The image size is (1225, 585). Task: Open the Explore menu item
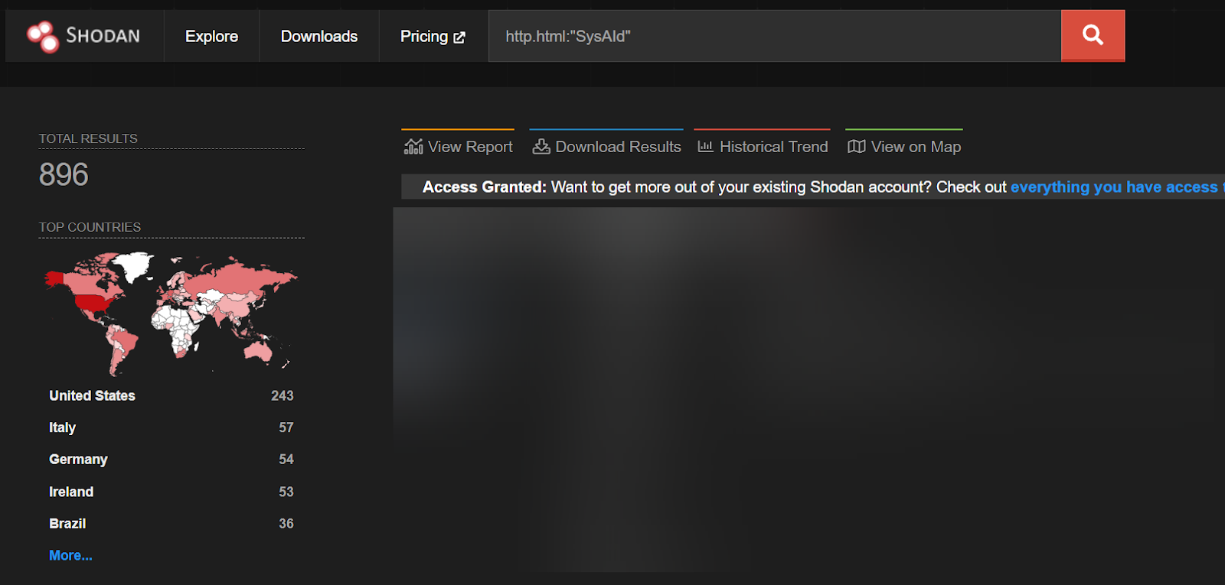pyautogui.click(x=211, y=36)
